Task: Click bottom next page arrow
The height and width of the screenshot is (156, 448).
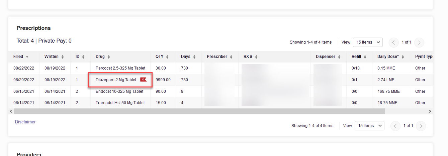Action: 421,126
